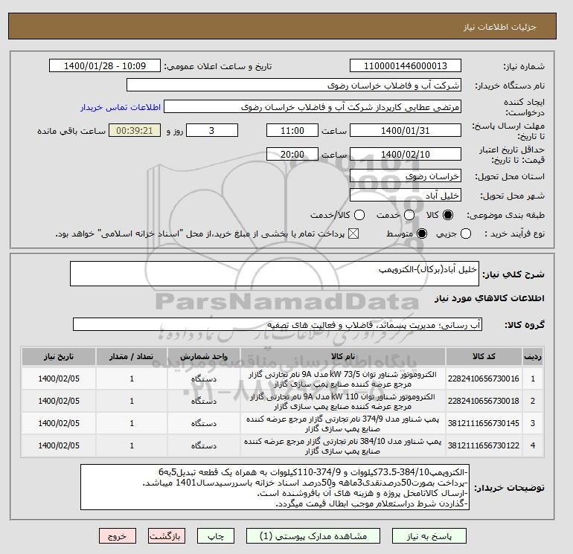Click response deadline time 11:00
This screenshot has width=573, height=554.
(292, 130)
